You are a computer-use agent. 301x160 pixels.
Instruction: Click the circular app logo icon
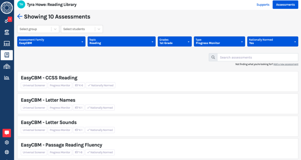7,8
